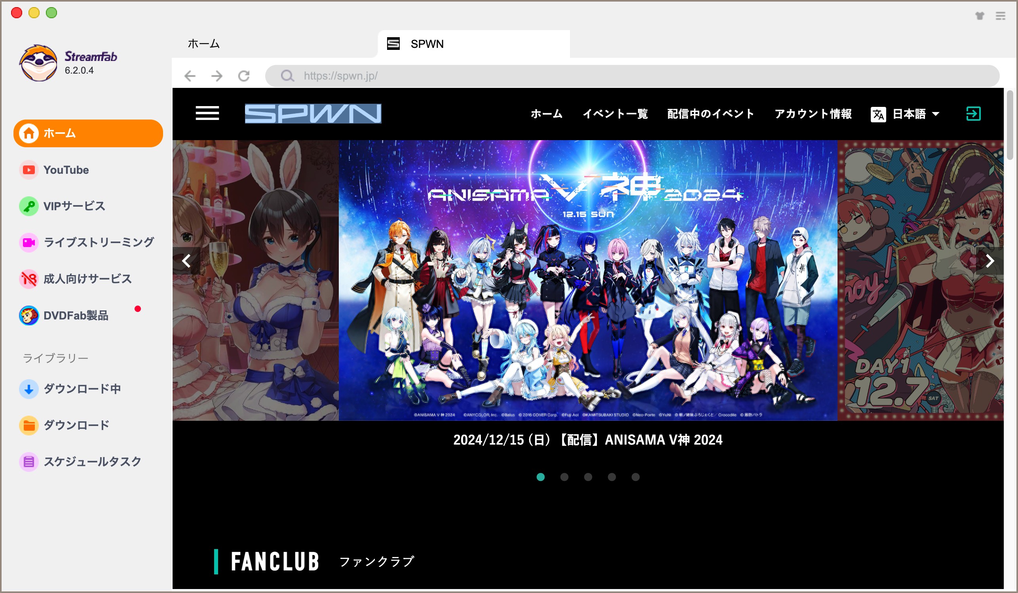Open the ANISAMA V神 2024 banner

(588, 280)
